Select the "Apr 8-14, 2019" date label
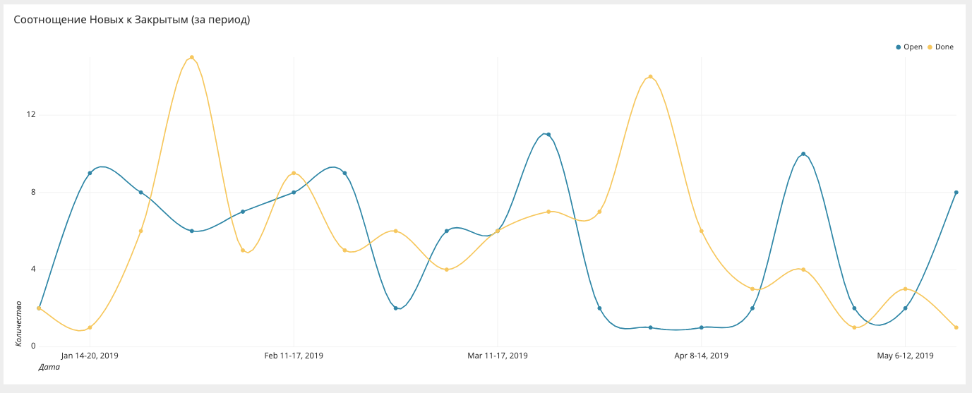This screenshot has width=972, height=393. pyautogui.click(x=701, y=356)
